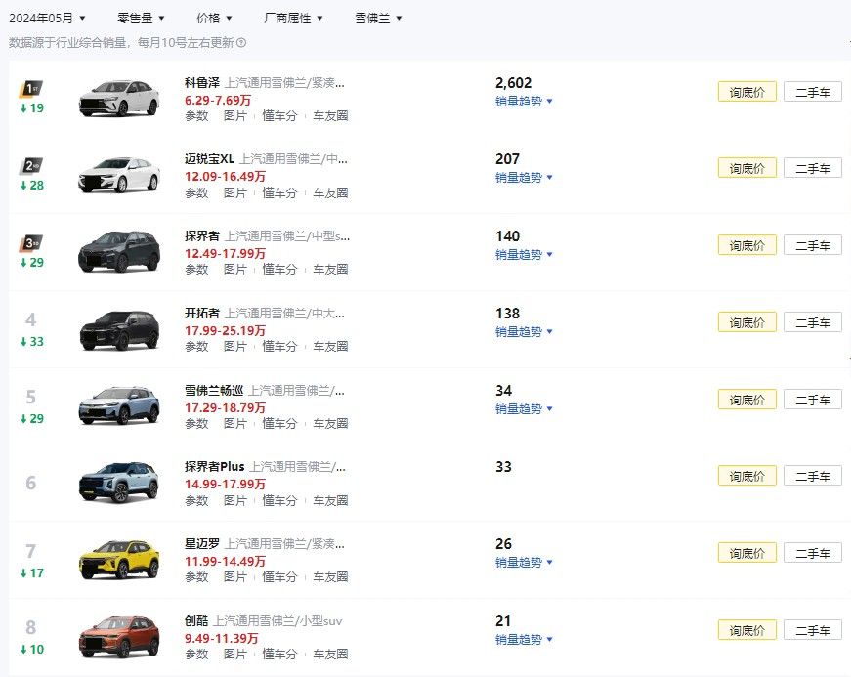851x677 pixels.
Task: Open 车友圈 link for 星迈罗
Action: 330,577
